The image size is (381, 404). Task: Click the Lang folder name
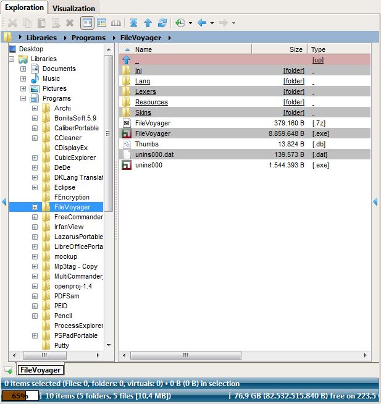(x=143, y=81)
